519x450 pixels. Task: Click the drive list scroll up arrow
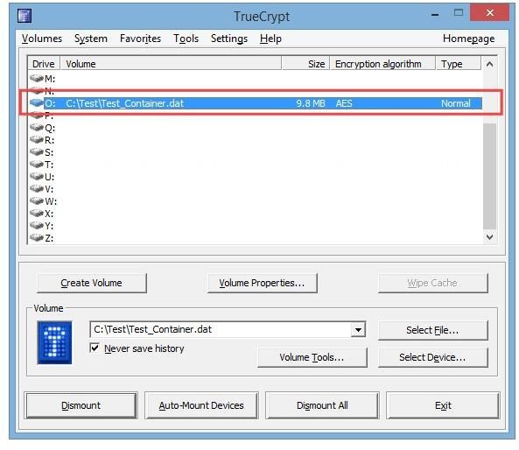tap(490, 64)
